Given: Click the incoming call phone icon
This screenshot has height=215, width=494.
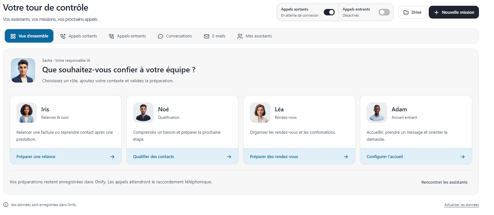Looking at the screenshot, I should coord(111,36).
